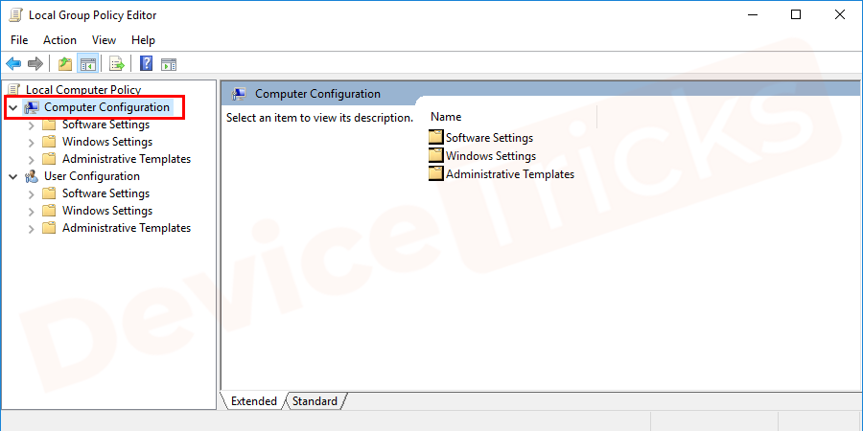Click the User Configuration person icon in tree
Screen dimensions: 863x431
[32, 176]
